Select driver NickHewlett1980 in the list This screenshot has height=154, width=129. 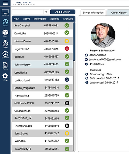pyautogui.click(x=42, y=103)
